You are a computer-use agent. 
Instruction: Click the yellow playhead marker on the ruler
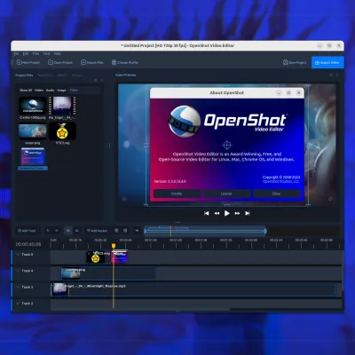[114, 246]
